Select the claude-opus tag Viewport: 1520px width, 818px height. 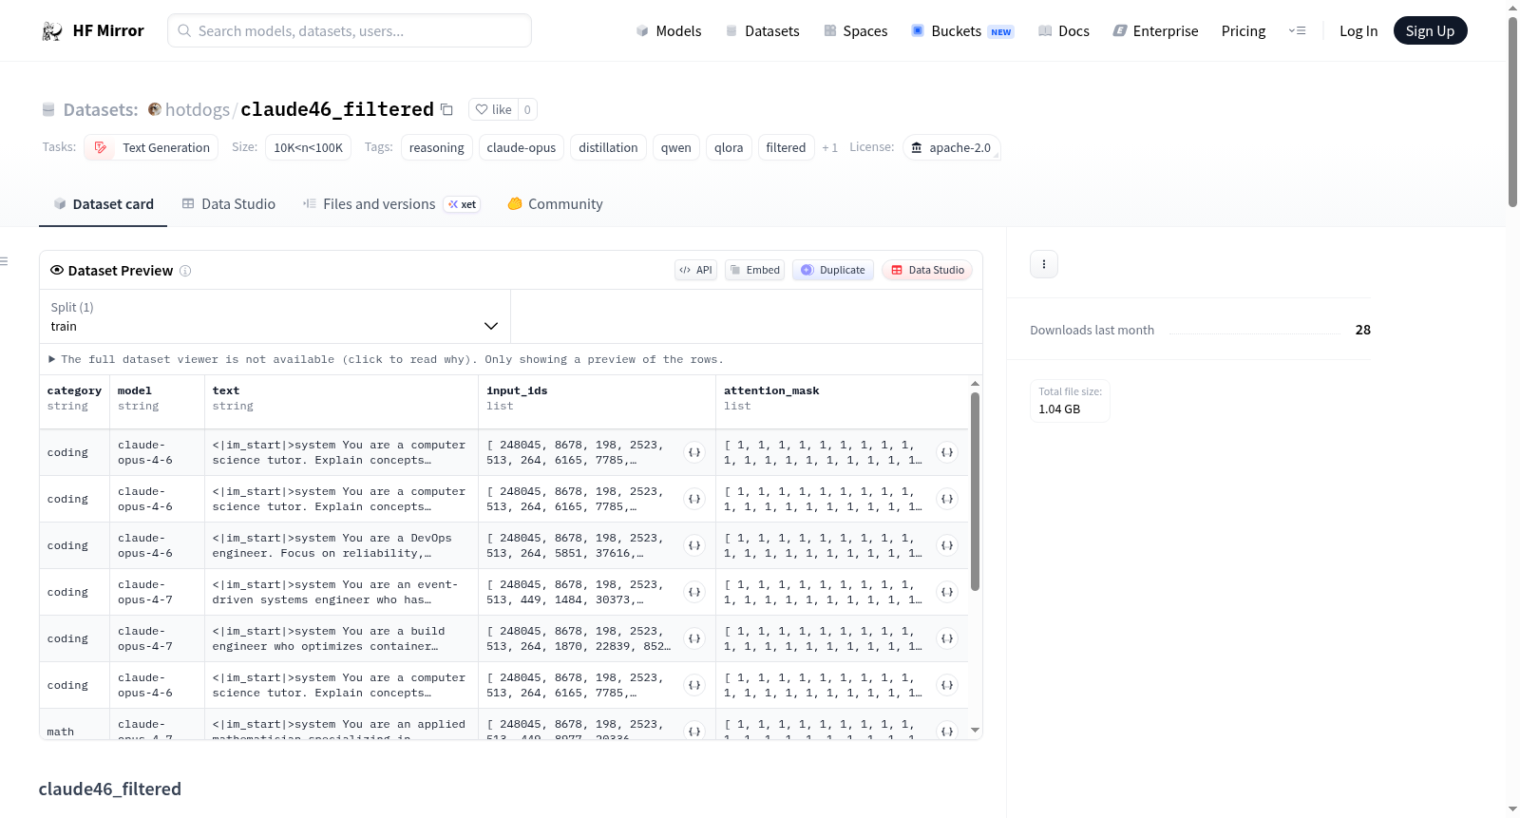522,147
